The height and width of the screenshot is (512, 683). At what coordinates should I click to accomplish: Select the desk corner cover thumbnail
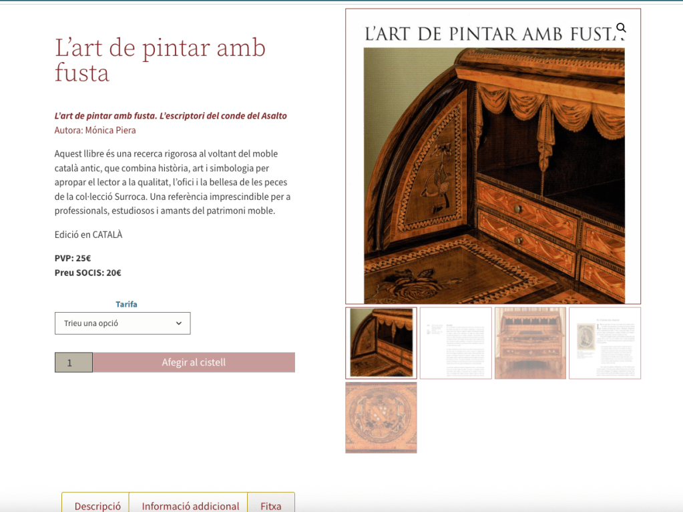pyautogui.click(x=381, y=343)
